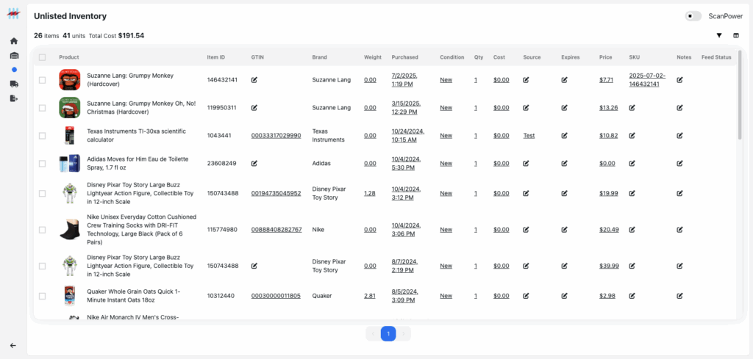Click purchase date 10/24/2024, 10:15 AM

pyautogui.click(x=408, y=136)
